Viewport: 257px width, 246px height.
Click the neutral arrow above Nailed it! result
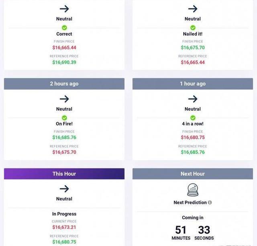pyautogui.click(x=193, y=9)
